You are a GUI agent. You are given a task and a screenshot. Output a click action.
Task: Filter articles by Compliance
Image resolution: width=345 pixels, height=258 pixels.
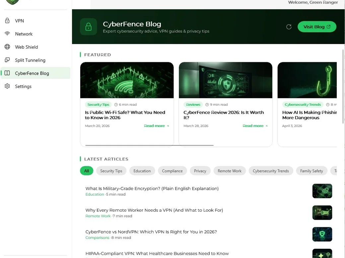click(172, 171)
